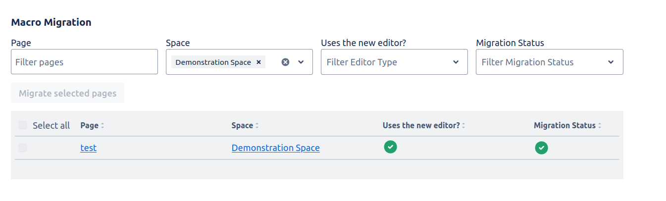Expand the Space filter chevron
Viewport: 666px width, 201px height.
(301, 62)
